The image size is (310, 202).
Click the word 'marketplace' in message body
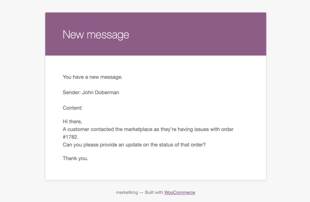click(x=138, y=129)
